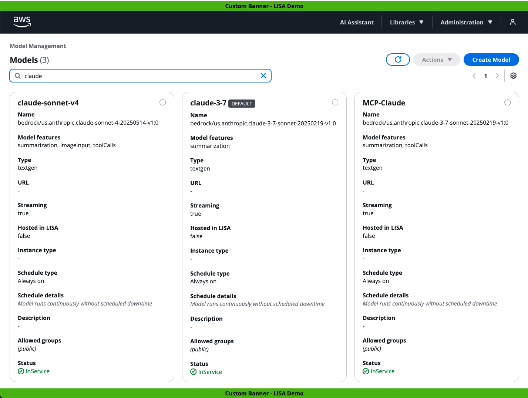
Task: Clear the claude search text
Action: pos(263,76)
